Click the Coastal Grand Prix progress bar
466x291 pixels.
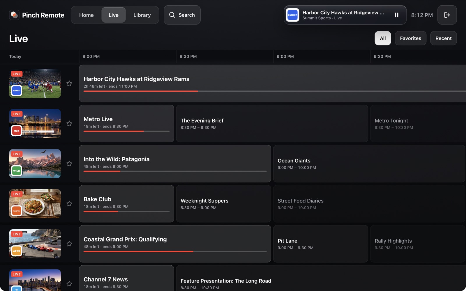pos(175,251)
